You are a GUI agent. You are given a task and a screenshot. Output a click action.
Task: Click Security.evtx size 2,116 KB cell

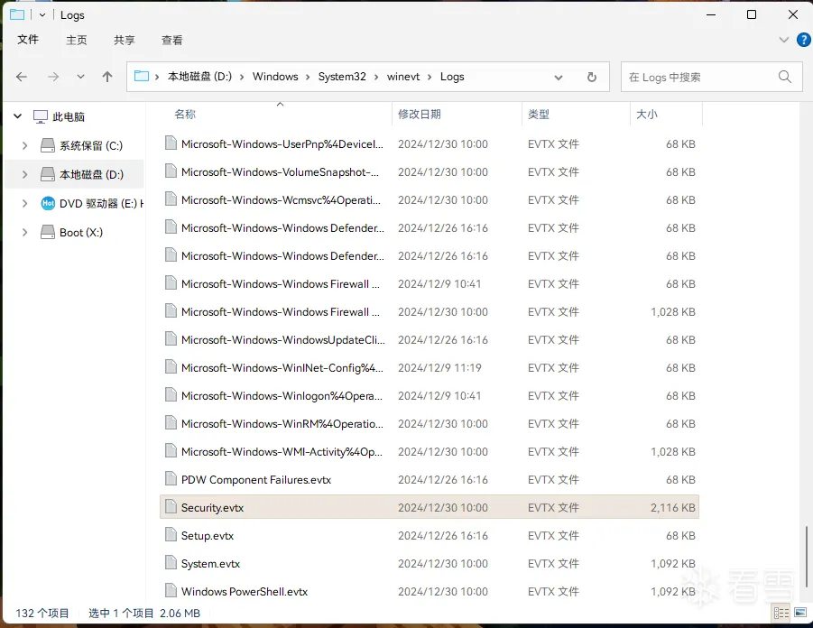(672, 508)
